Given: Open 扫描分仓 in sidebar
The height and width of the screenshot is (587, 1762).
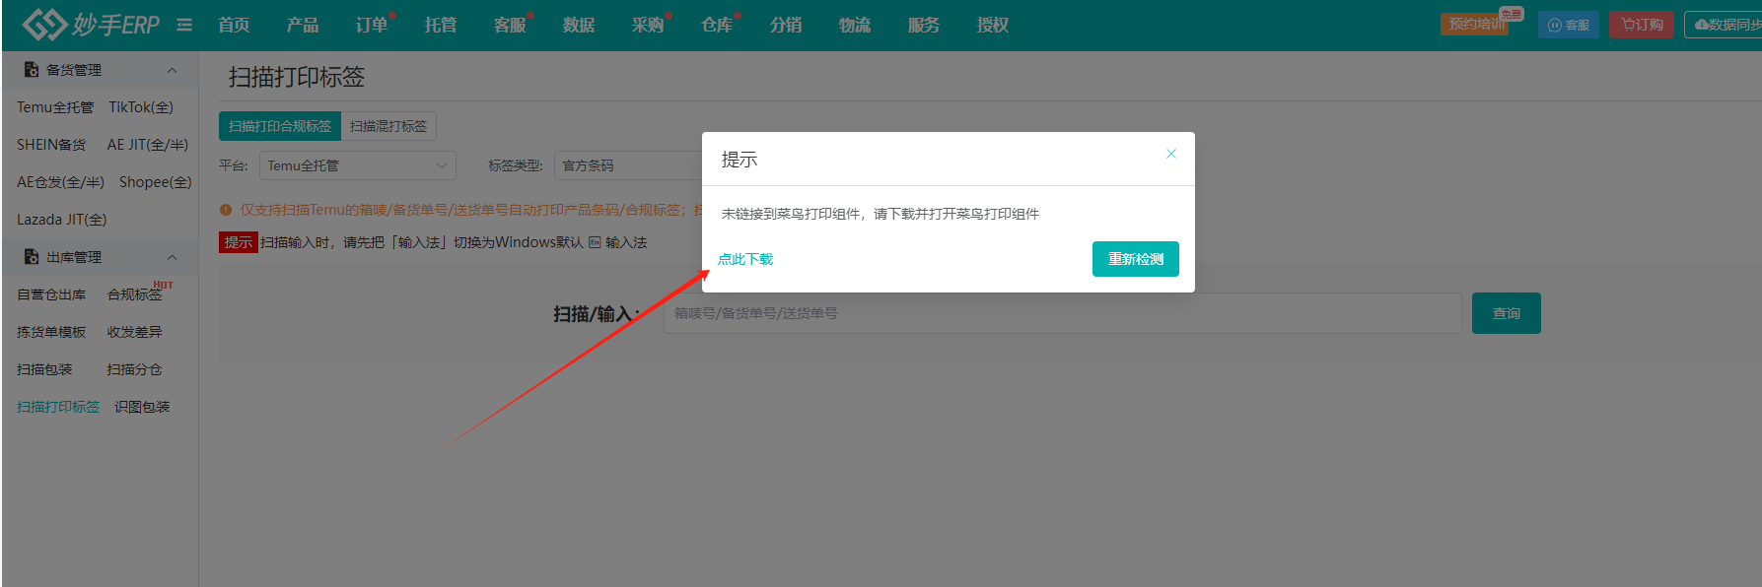Looking at the screenshot, I should click(x=134, y=369).
